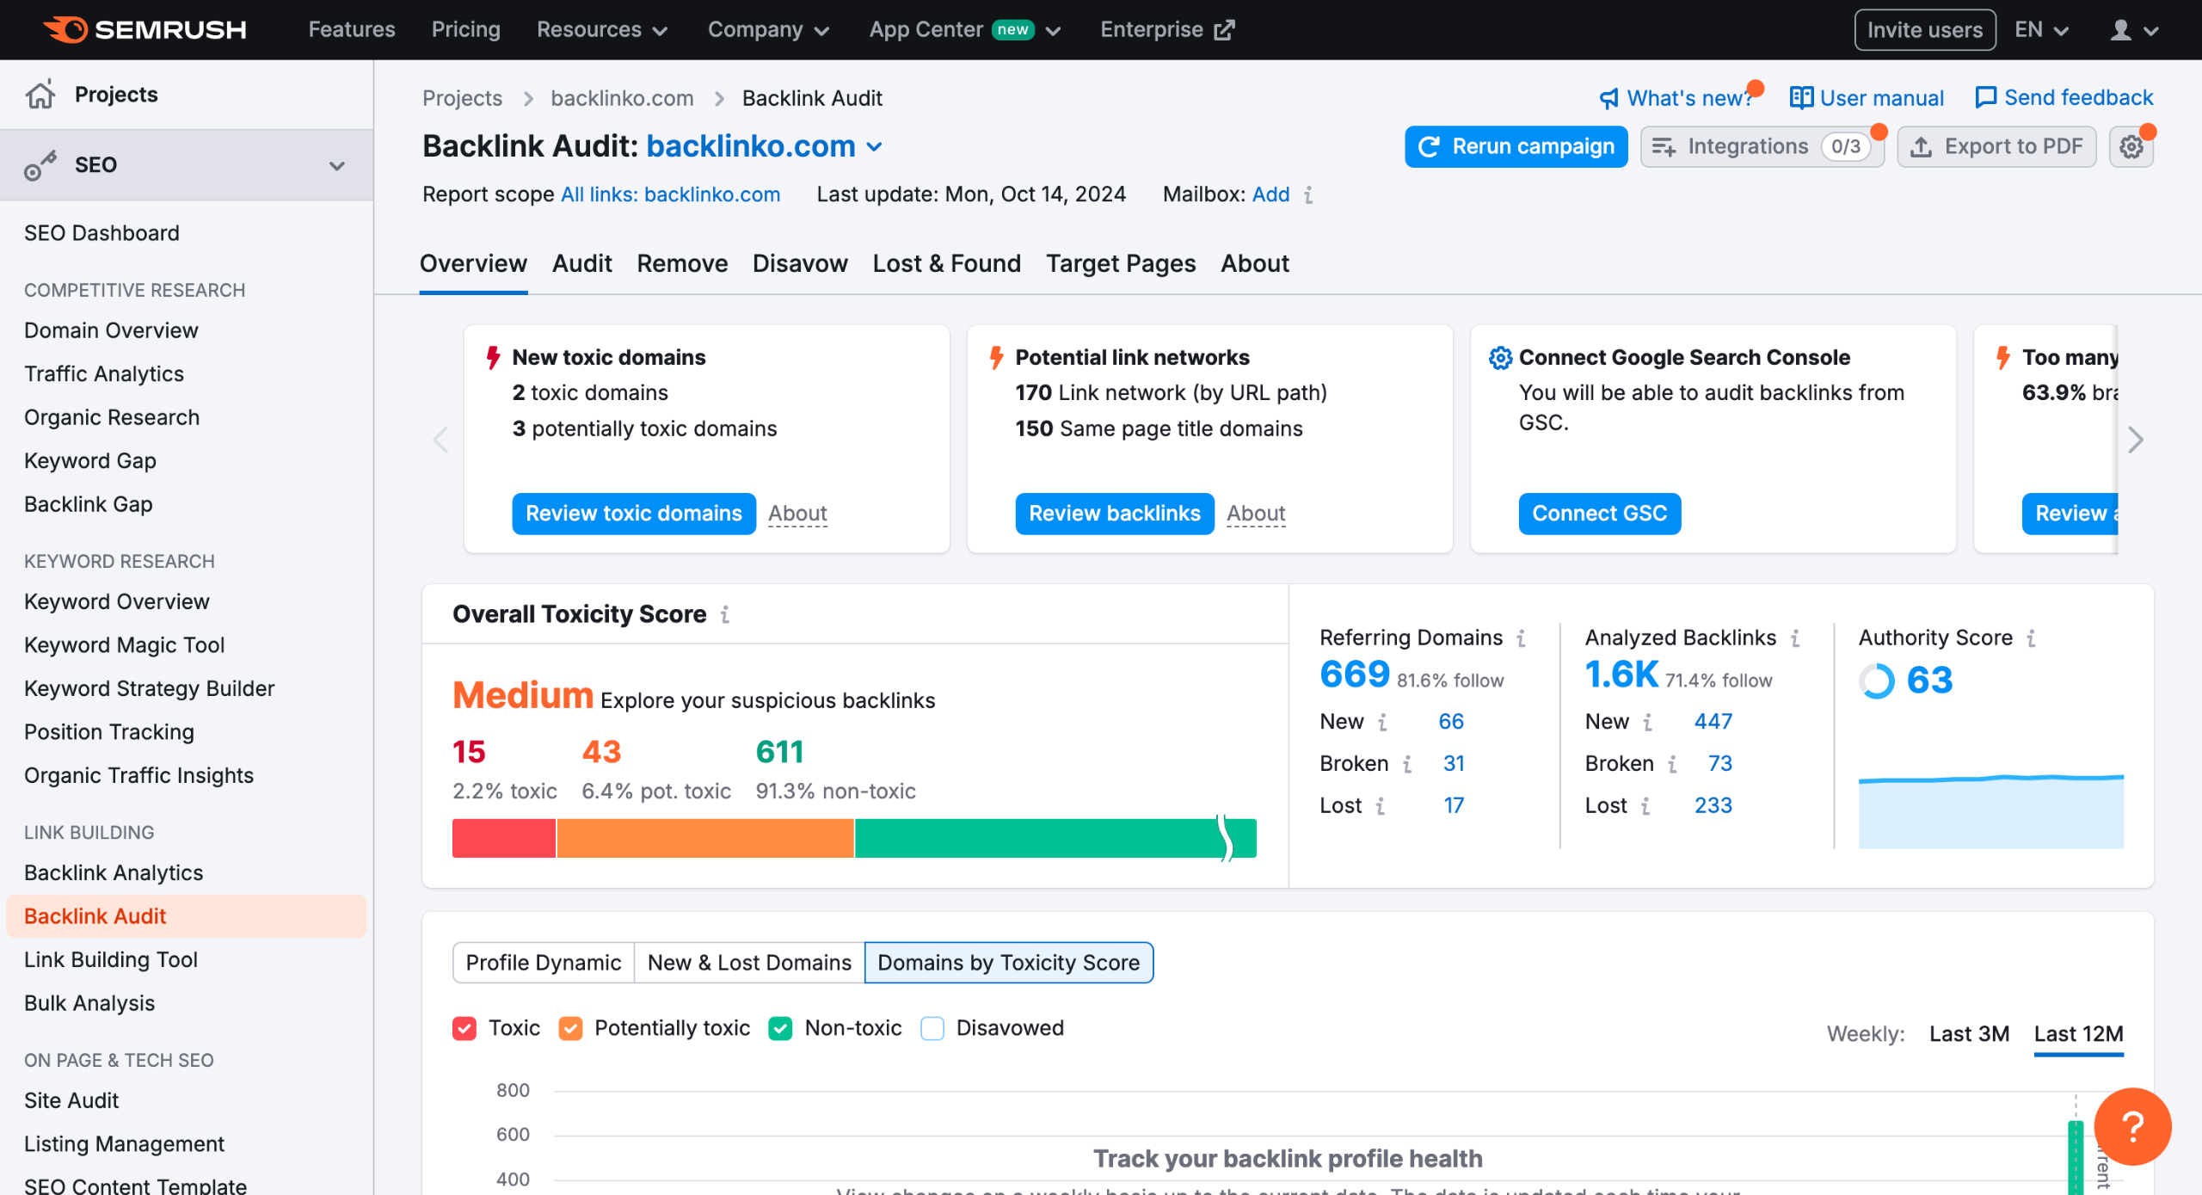Show next insight card with right arrow
The image size is (2202, 1195).
pyautogui.click(x=2135, y=440)
